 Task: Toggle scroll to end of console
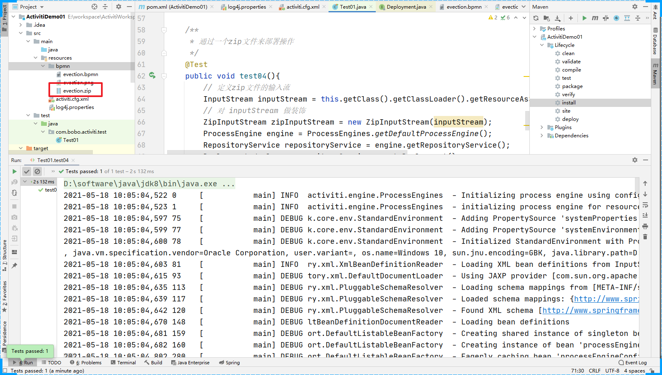tap(645, 215)
